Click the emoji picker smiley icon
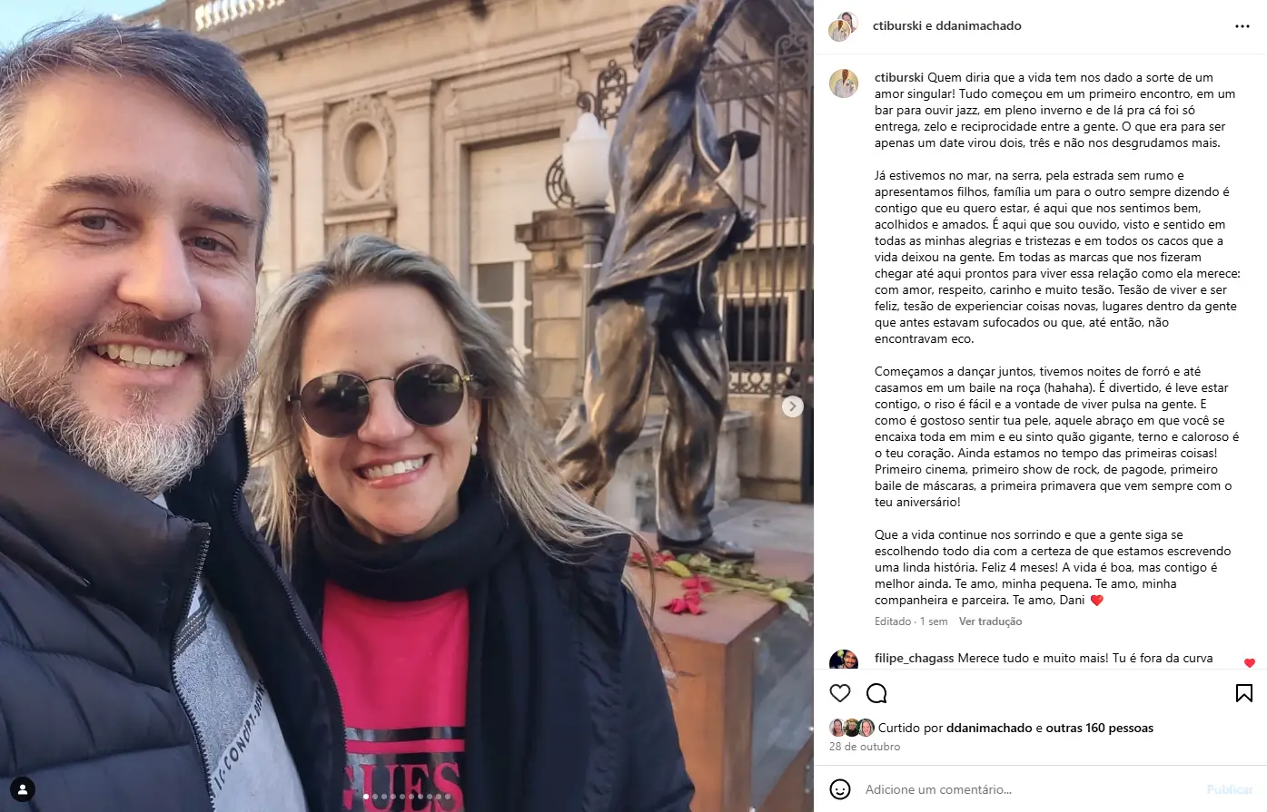 [840, 789]
